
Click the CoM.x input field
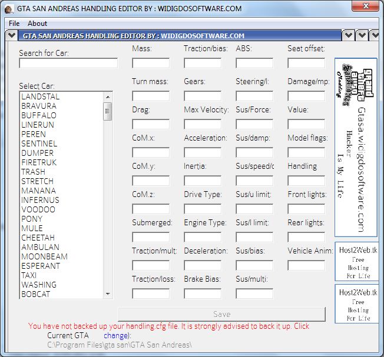point(151,152)
